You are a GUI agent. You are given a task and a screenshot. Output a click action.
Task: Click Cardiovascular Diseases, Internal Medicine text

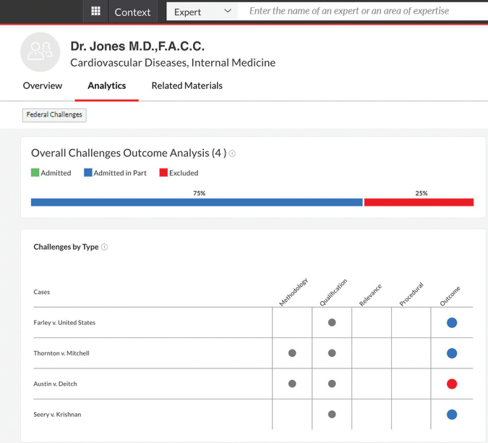tap(173, 63)
